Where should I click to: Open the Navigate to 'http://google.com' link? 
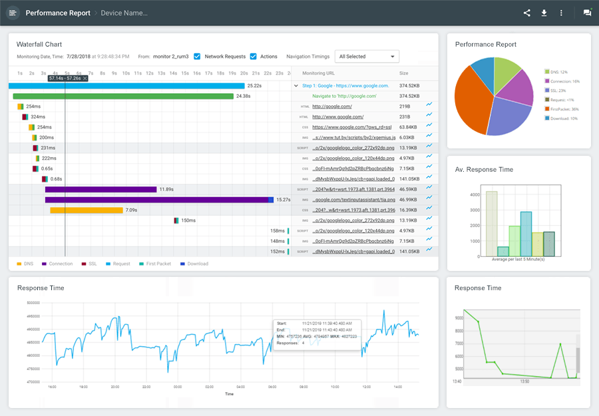pos(345,95)
